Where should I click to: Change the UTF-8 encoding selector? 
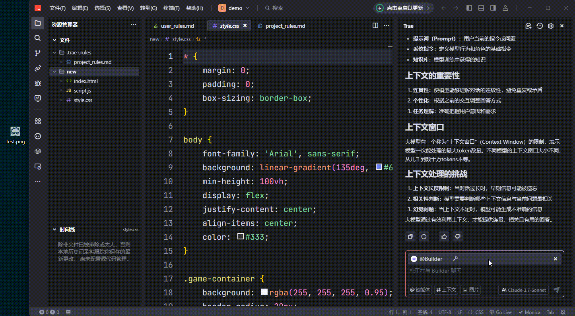pyautogui.click(x=445, y=312)
